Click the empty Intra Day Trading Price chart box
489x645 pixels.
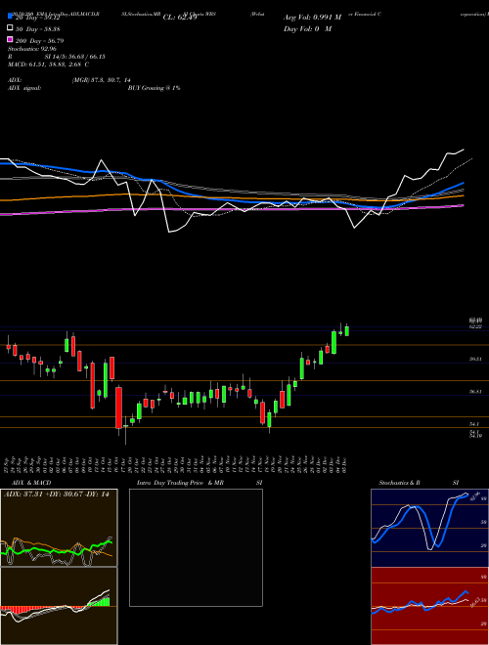click(x=196, y=547)
